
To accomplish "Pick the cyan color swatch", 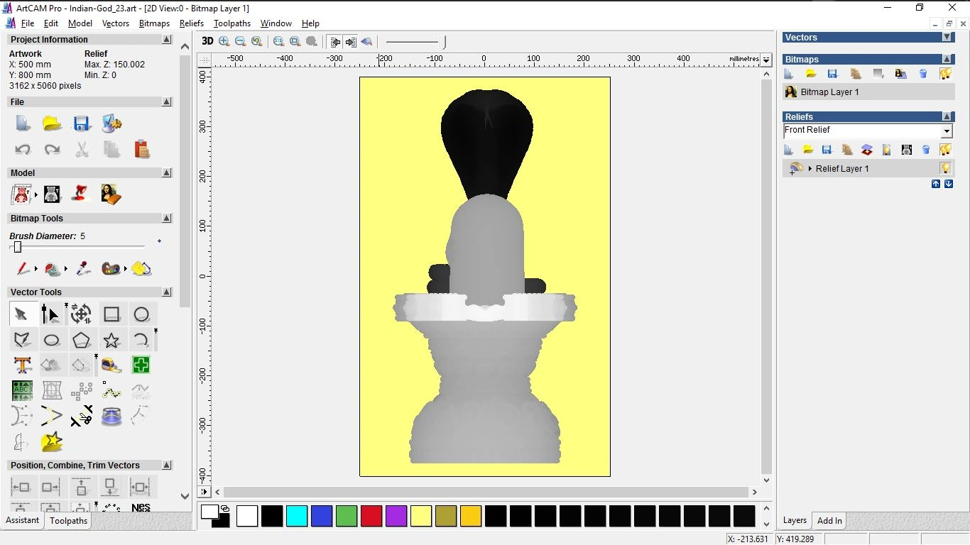I will point(297,516).
